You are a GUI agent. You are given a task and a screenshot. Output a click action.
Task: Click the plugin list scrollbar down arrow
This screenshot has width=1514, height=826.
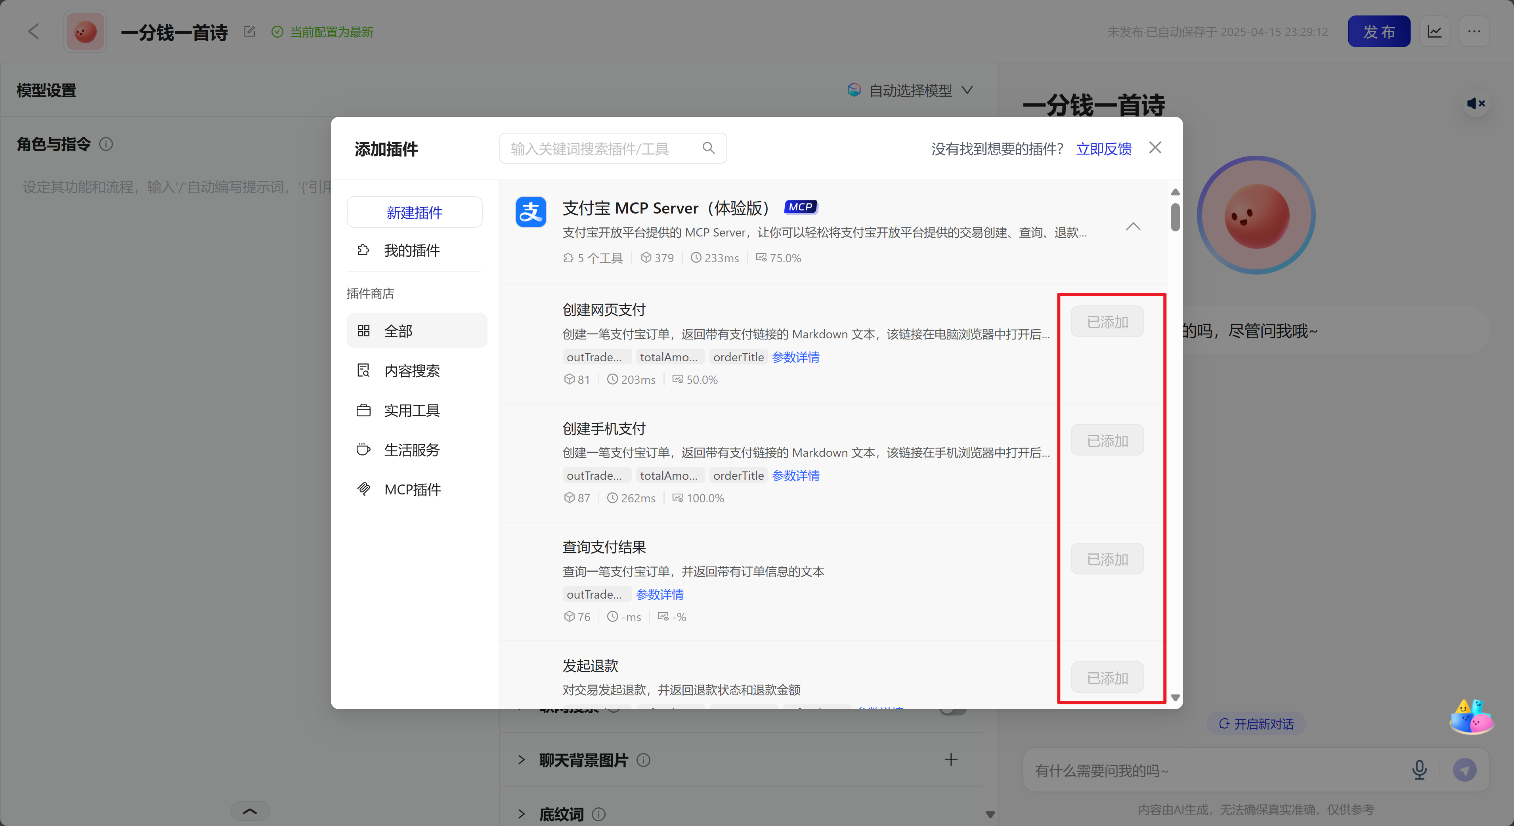pos(1175,698)
